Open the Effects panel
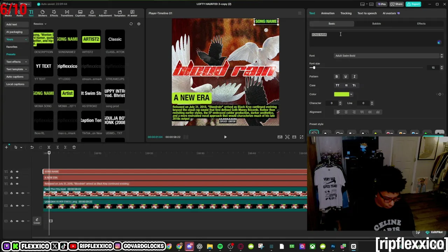Screen dimensions: 448x252 coord(54,13)
